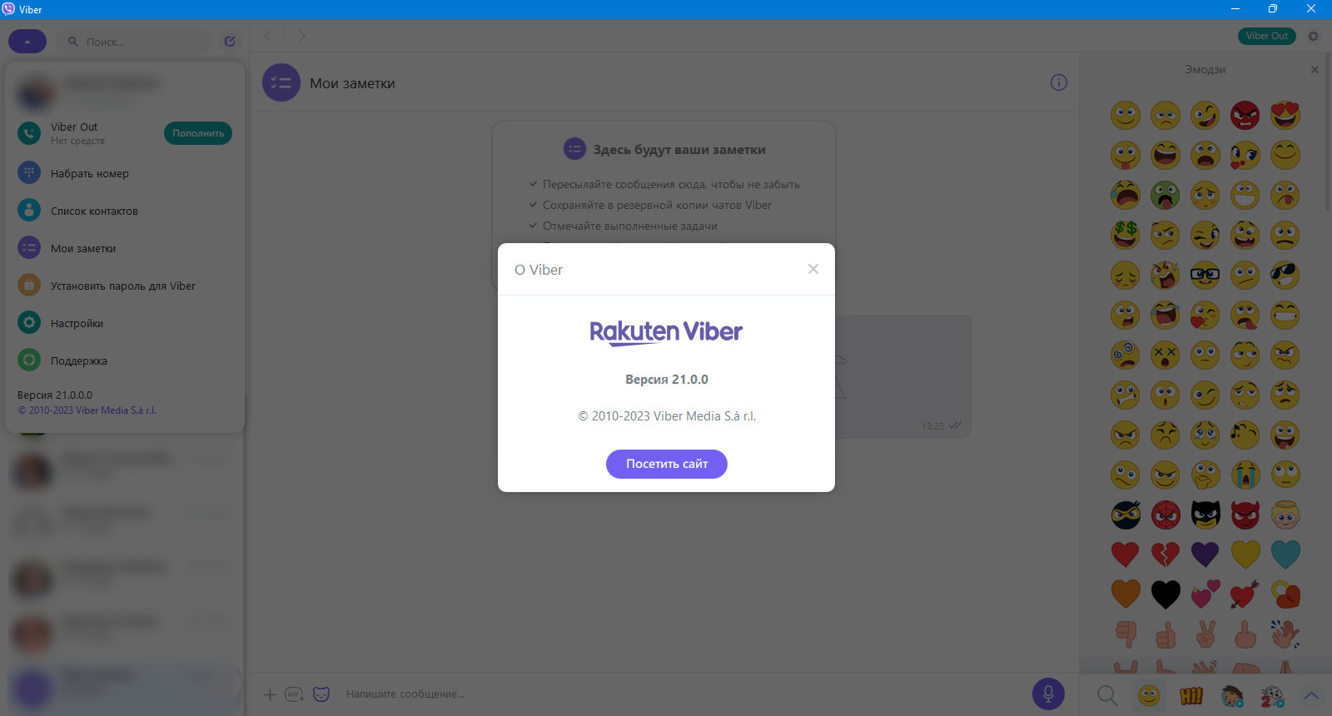Open the contacts list icon
1332x716 pixels.
pyautogui.click(x=29, y=211)
